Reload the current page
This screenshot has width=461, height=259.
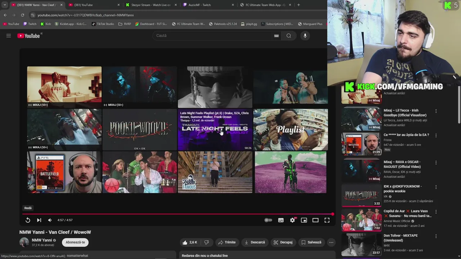(22, 15)
